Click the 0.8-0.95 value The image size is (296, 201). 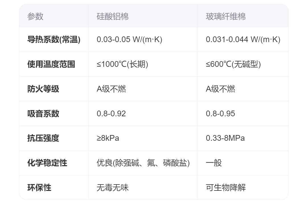[x=220, y=114]
